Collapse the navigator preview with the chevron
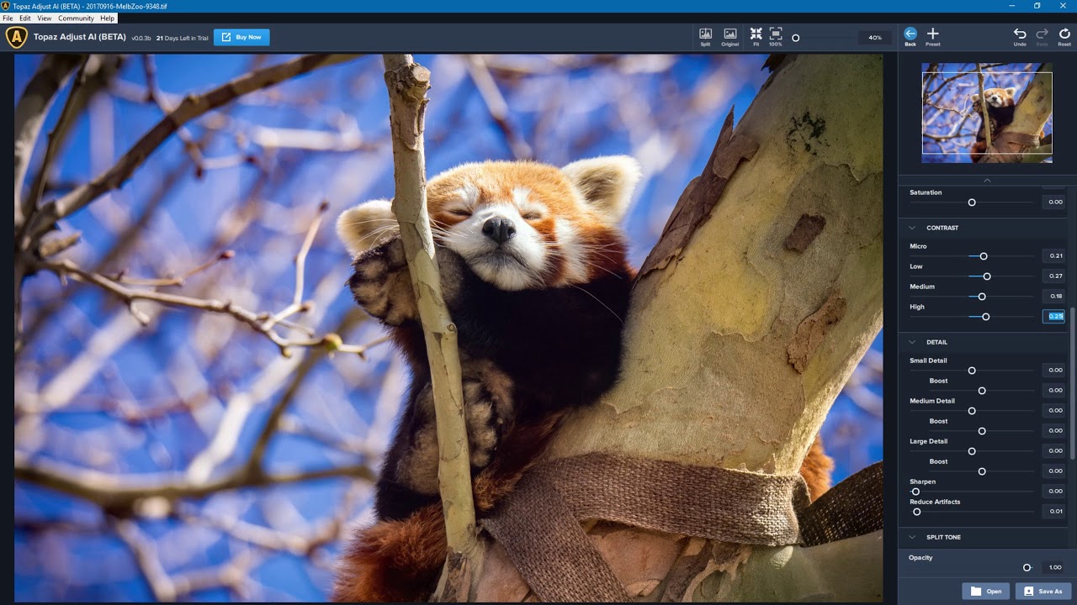This screenshot has height=605, width=1077. point(987,181)
